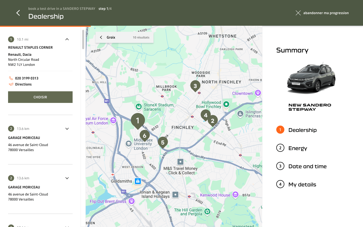Click the Islington Pancras cemetery pin icon
This screenshot has height=227, width=363.
click(x=240, y=114)
